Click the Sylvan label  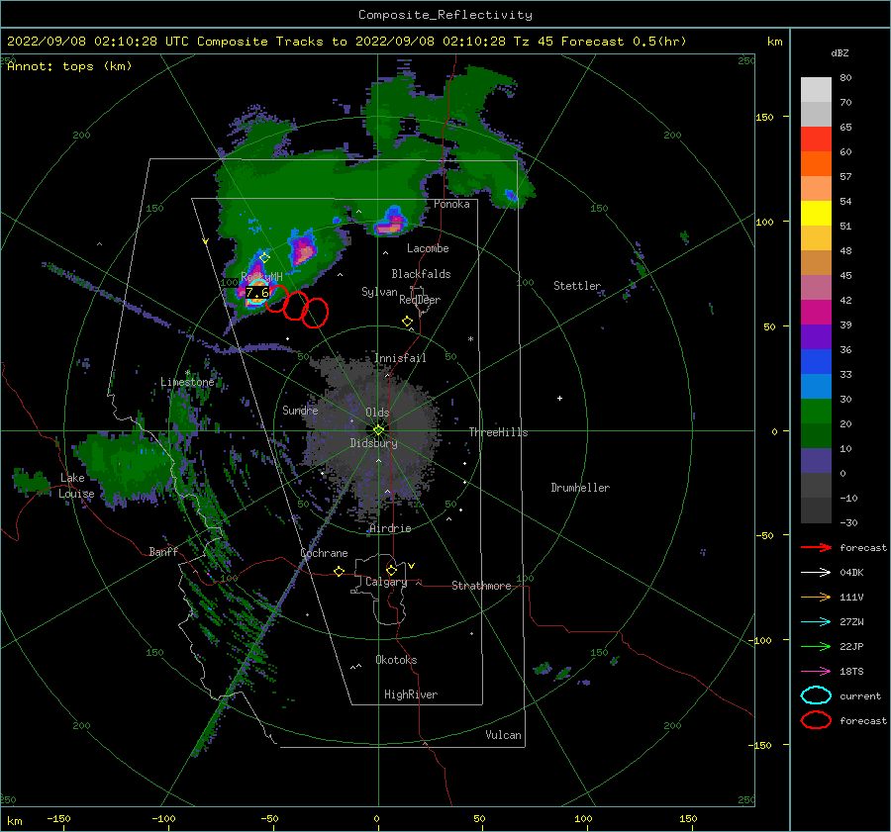pos(379,292)
